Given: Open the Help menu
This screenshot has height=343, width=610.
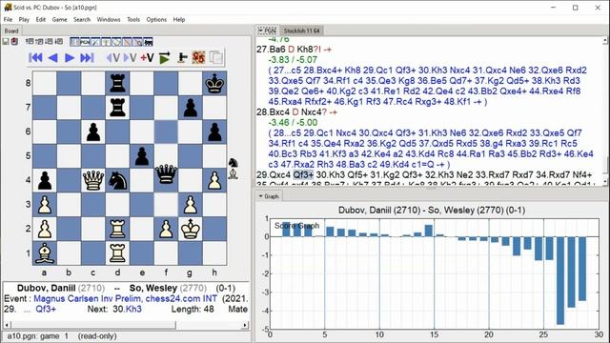Looking at the screenshot, I should 179,19.
